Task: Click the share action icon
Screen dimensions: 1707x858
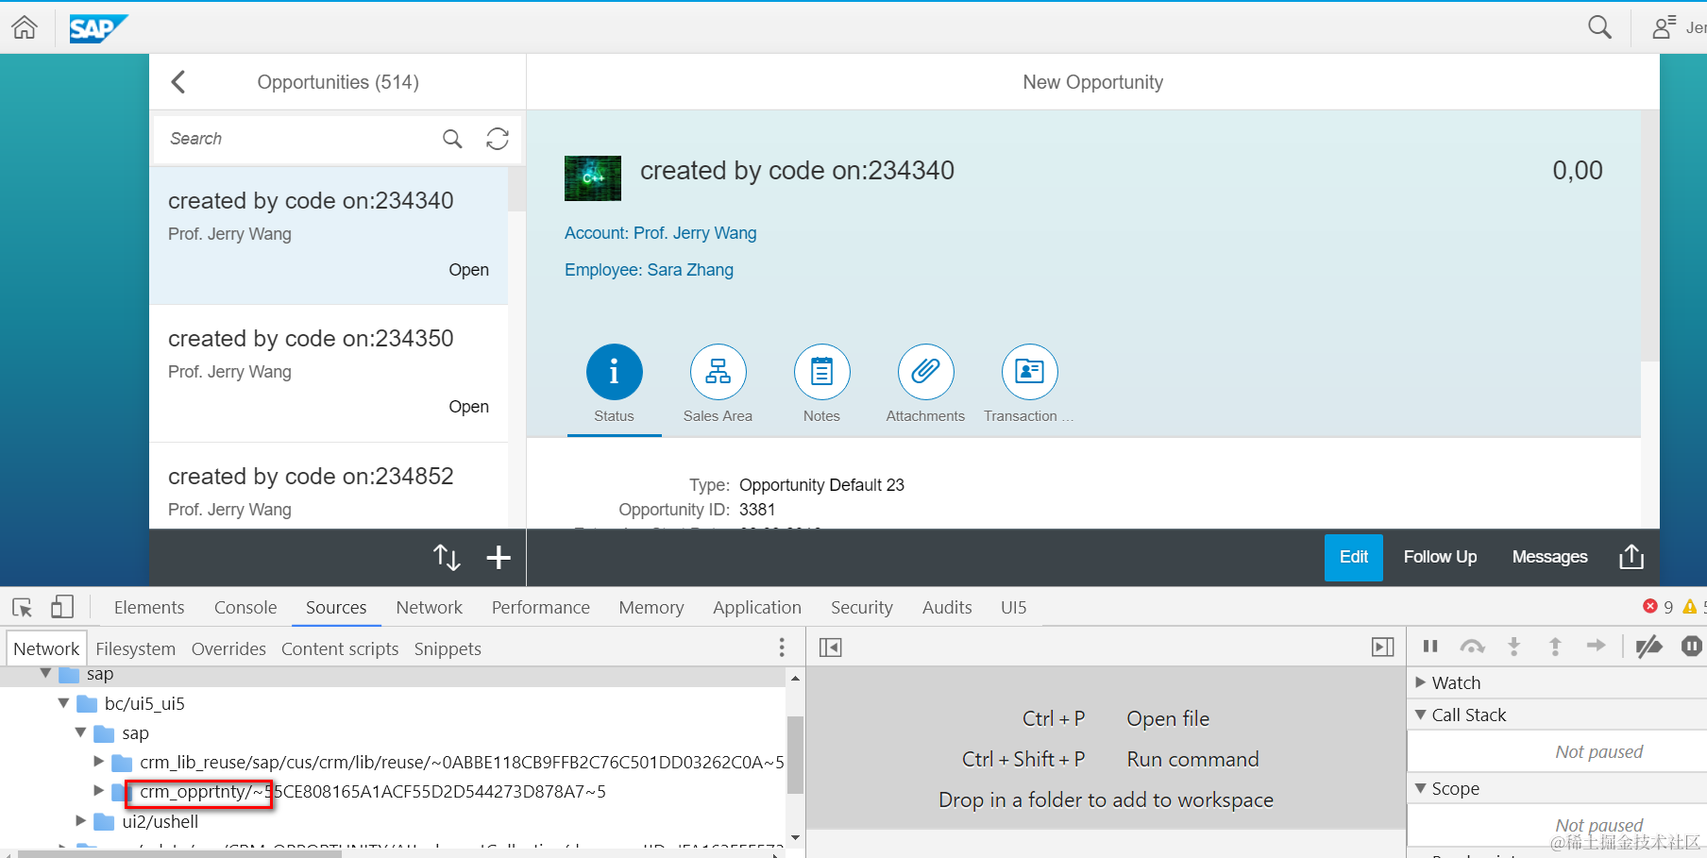Action: (x=1631, y=557)
